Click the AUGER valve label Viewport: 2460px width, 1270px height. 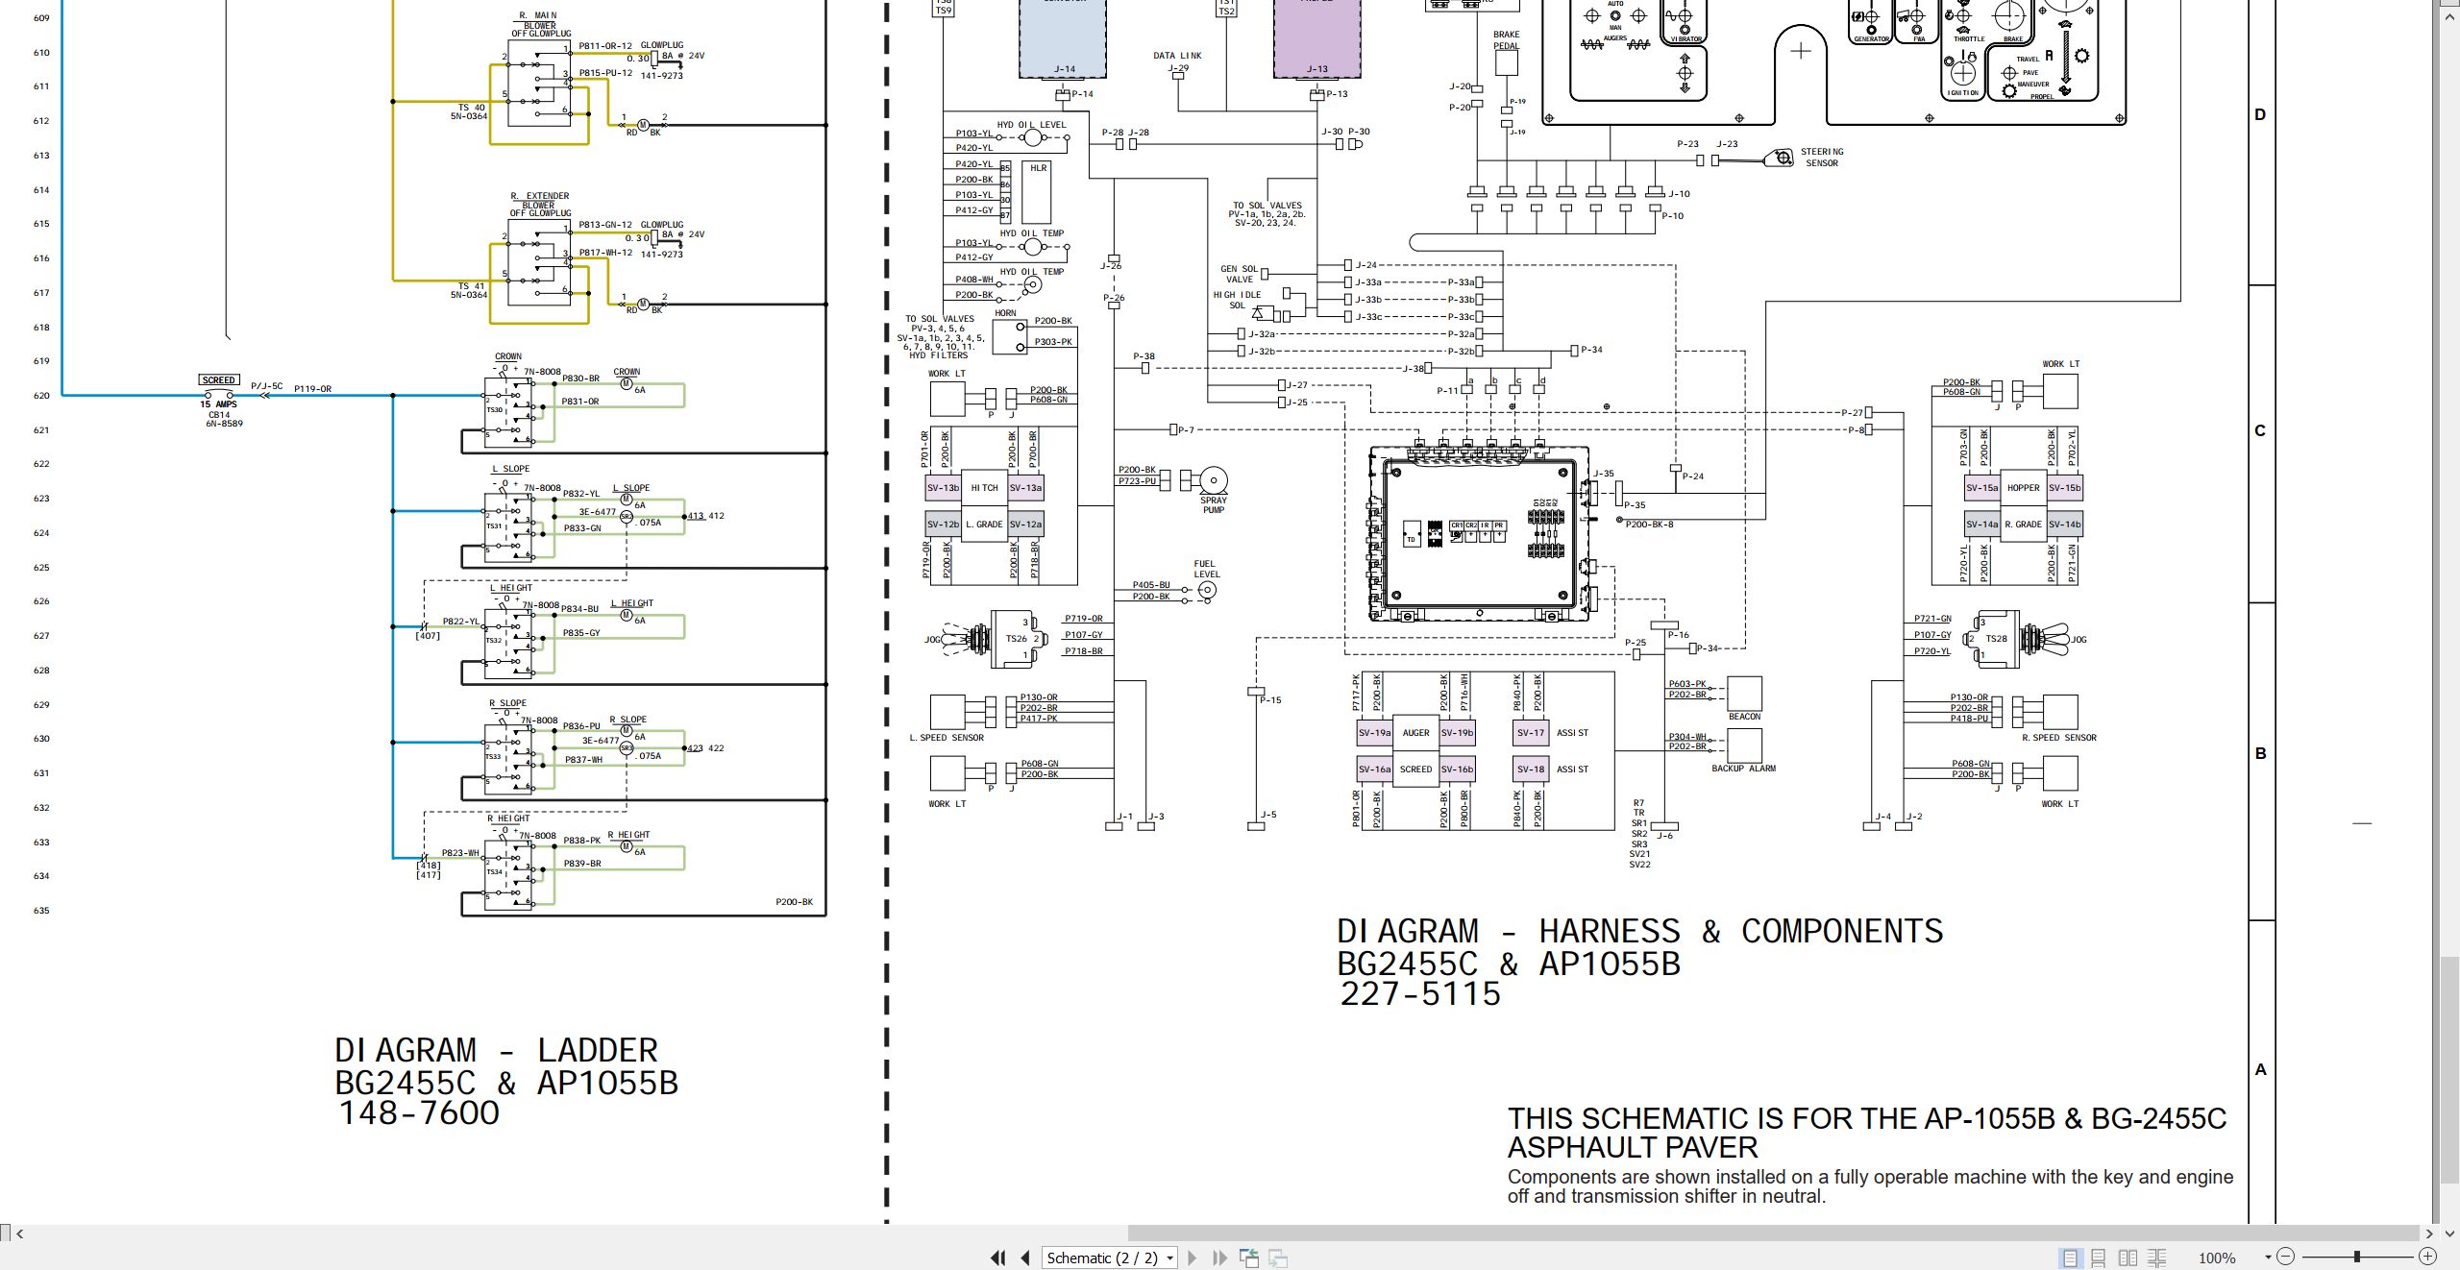click(x=1415, y=733)
